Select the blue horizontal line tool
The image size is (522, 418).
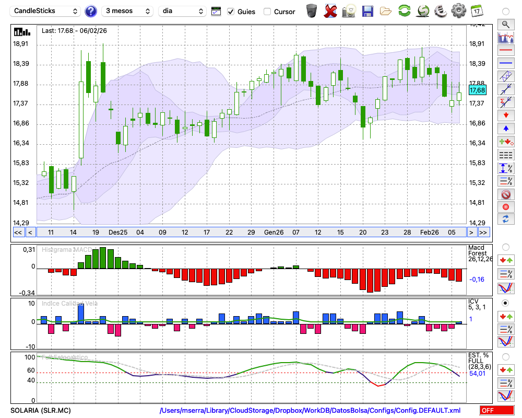[x=506, y=63]
